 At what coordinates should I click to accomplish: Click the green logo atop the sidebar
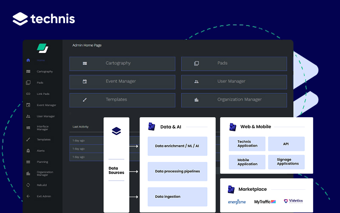click(x=42, y=48)
